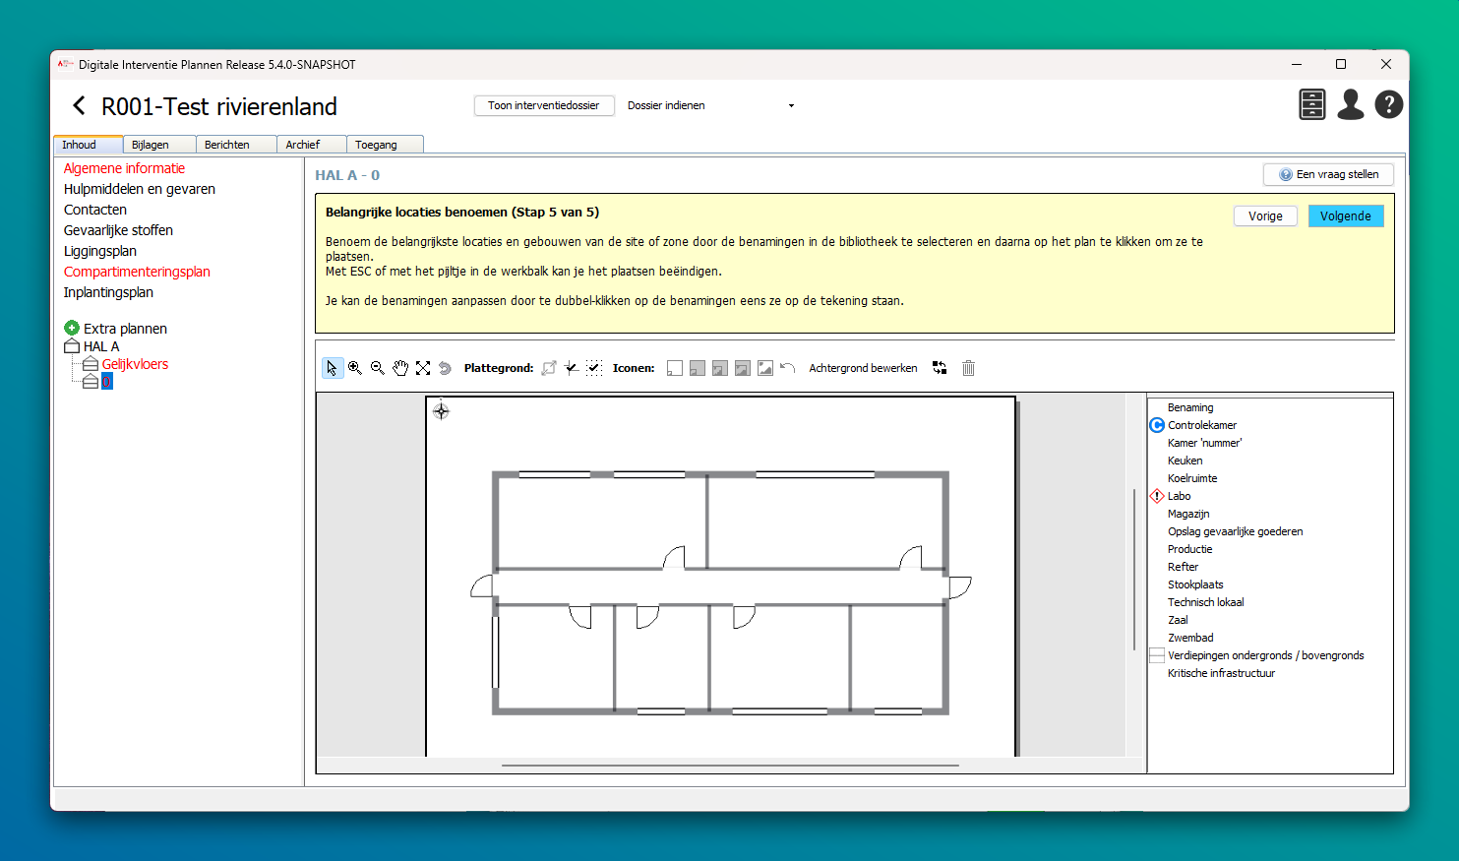Select Magazijn in the library list
Screen dimensions: 1459x861
coord(1188,514)
